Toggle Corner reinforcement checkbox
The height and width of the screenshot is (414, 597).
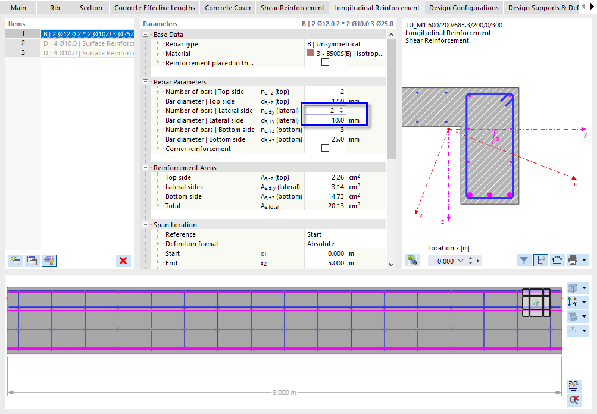325,148
